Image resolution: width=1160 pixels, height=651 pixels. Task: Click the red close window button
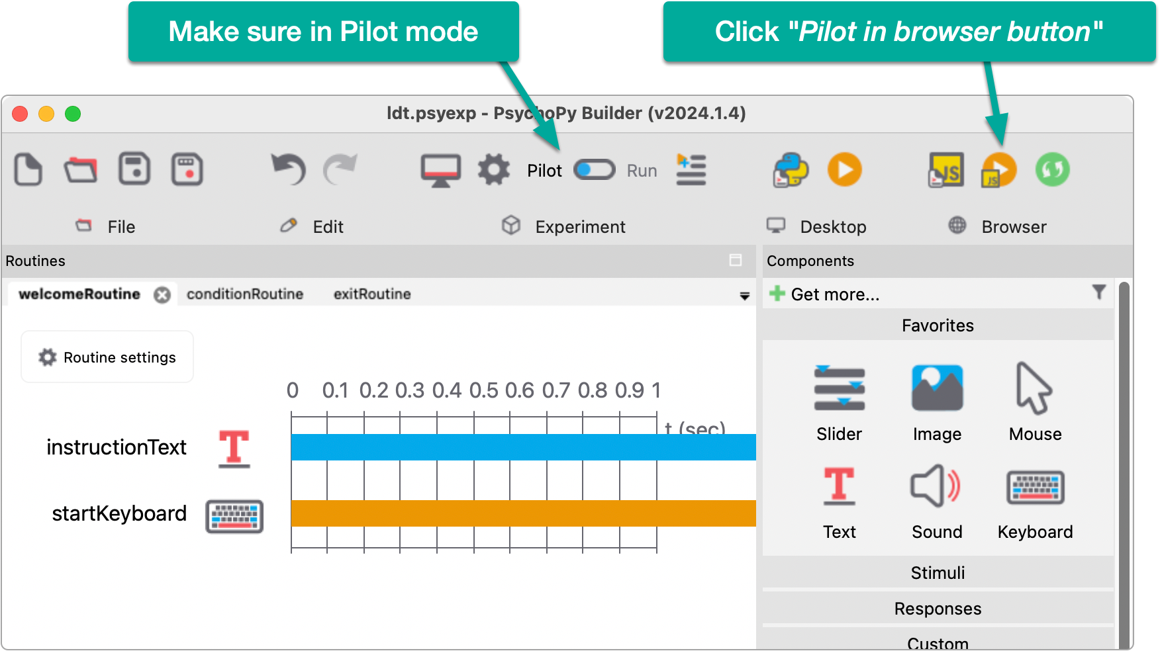point(21,114)
